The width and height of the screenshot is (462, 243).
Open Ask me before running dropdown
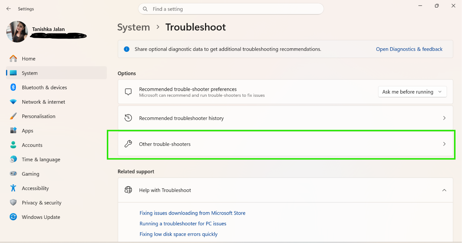pos(412,92)
